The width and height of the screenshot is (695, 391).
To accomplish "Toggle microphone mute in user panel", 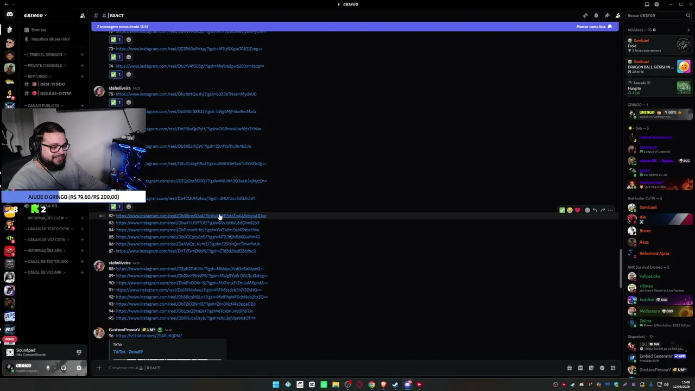I will (x=48, y=368).
